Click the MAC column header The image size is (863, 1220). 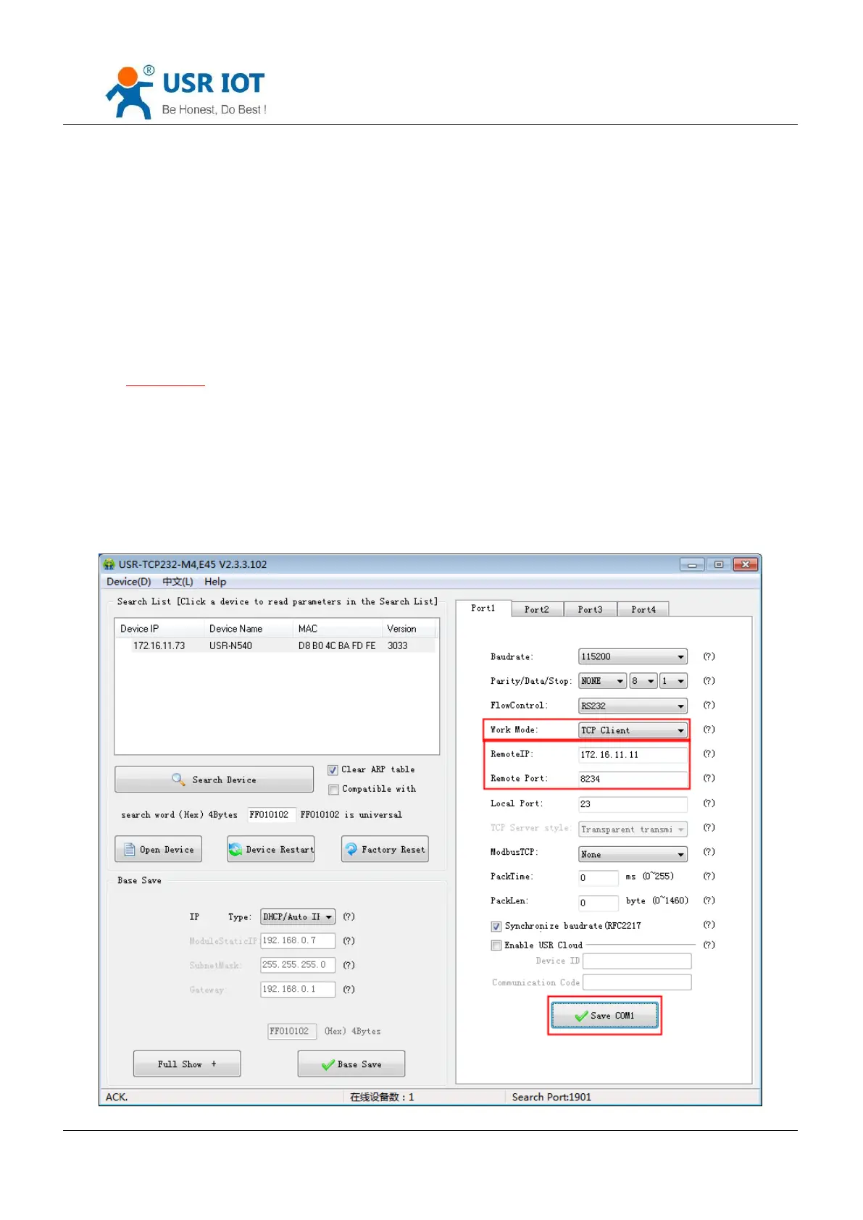coord(338,629)
